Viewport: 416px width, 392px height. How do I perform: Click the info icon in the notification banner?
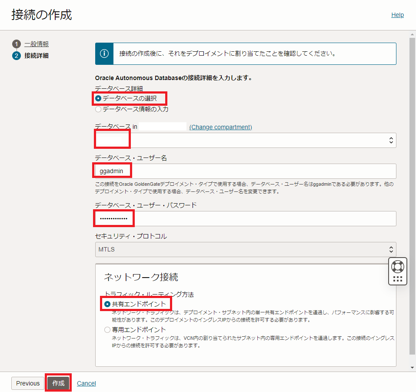click(x=104, y=54)
